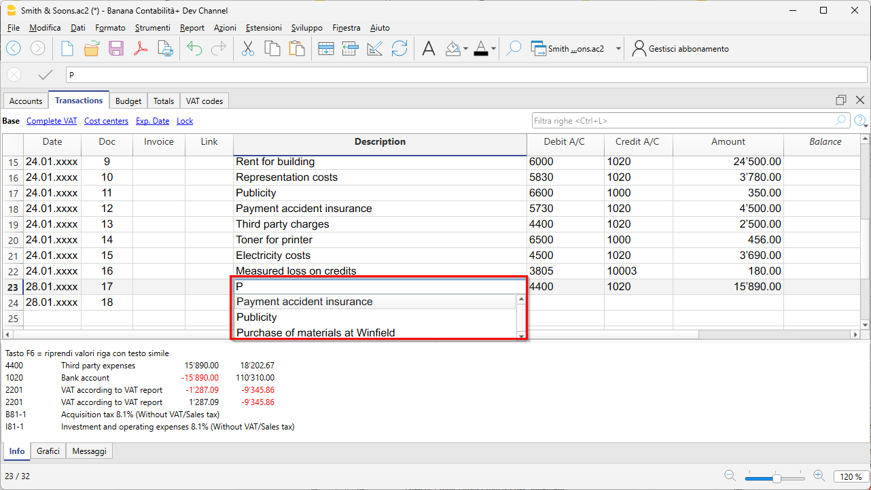Switch to the VAT codes tab

point(205,101)
